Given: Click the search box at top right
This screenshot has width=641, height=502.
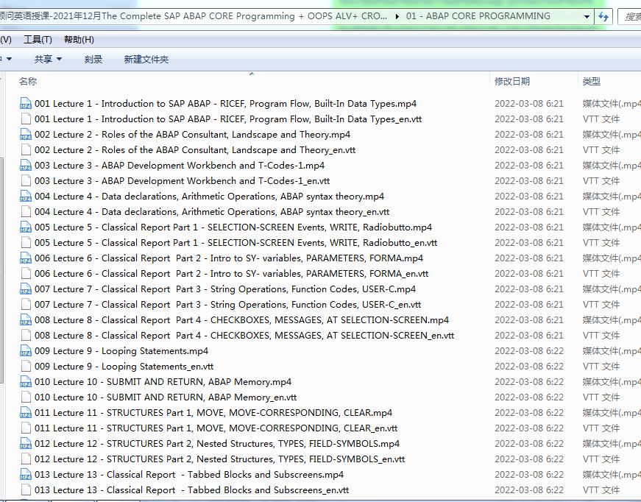Looking at the screenshot, I should point(629,17).
